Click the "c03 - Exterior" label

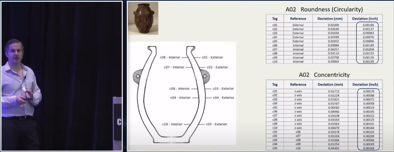(223, 89)
